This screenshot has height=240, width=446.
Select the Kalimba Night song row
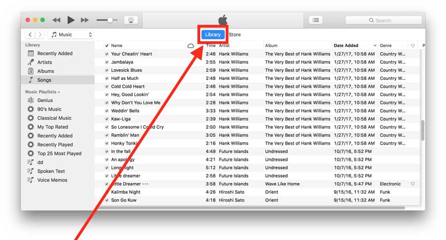point(257,192)
